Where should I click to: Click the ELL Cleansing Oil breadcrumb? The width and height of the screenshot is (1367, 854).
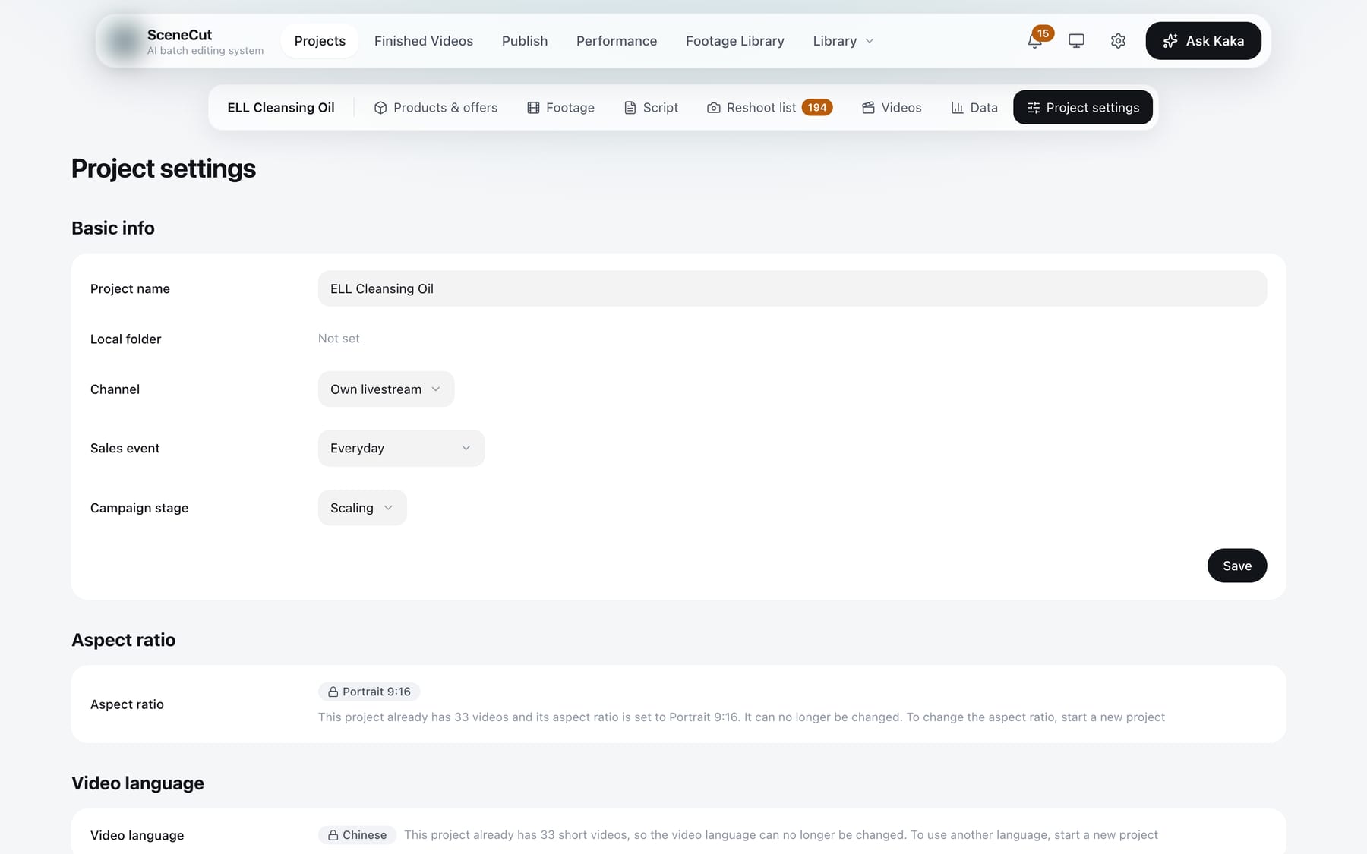(281, 108)
